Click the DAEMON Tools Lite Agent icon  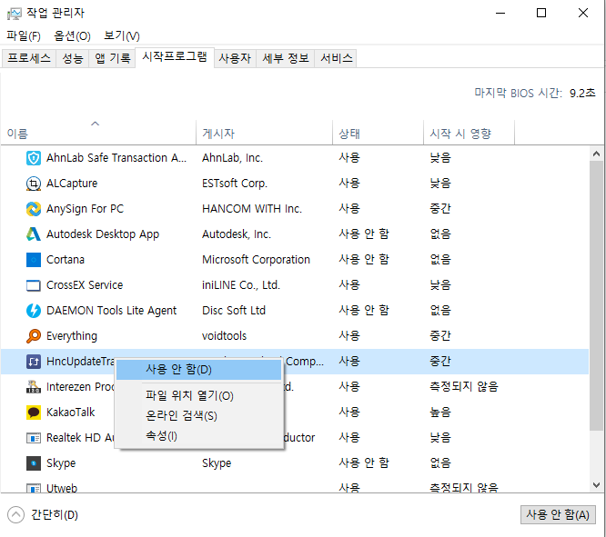34,311
